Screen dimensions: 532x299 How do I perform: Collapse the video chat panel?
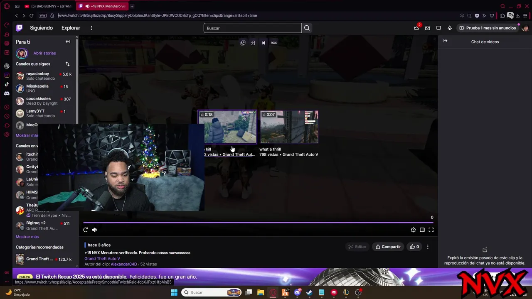point(445,41)
